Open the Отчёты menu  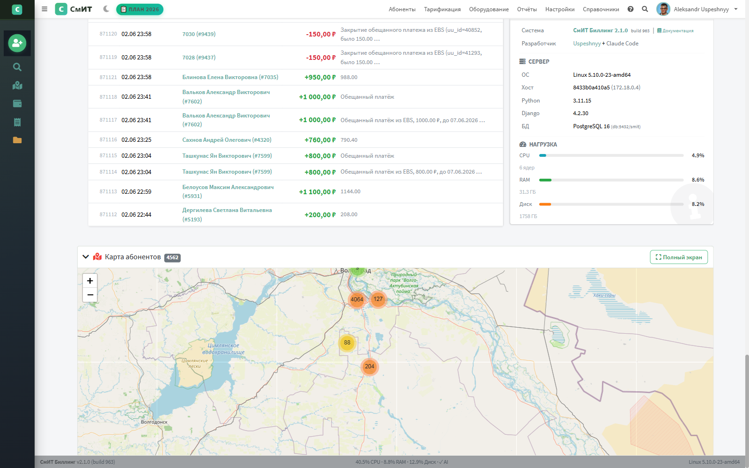point(527,9)
